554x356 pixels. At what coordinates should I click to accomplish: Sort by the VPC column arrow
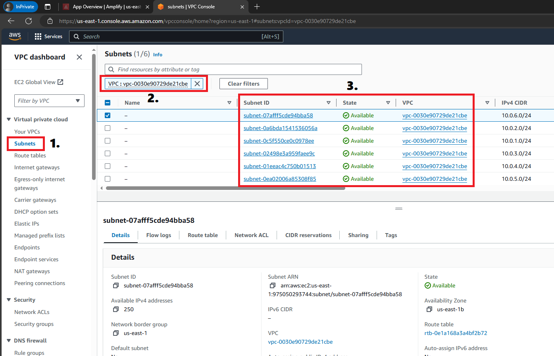[x=487, y=103]
